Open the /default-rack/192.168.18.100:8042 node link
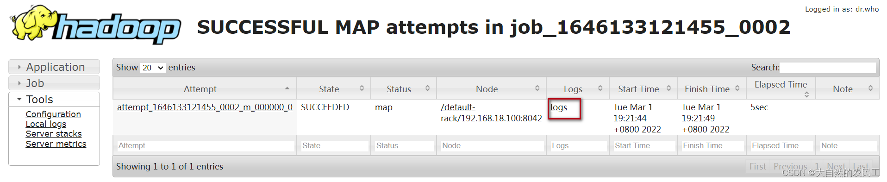The height and width of the screenshot is (182, 887). tap(491, 113)
